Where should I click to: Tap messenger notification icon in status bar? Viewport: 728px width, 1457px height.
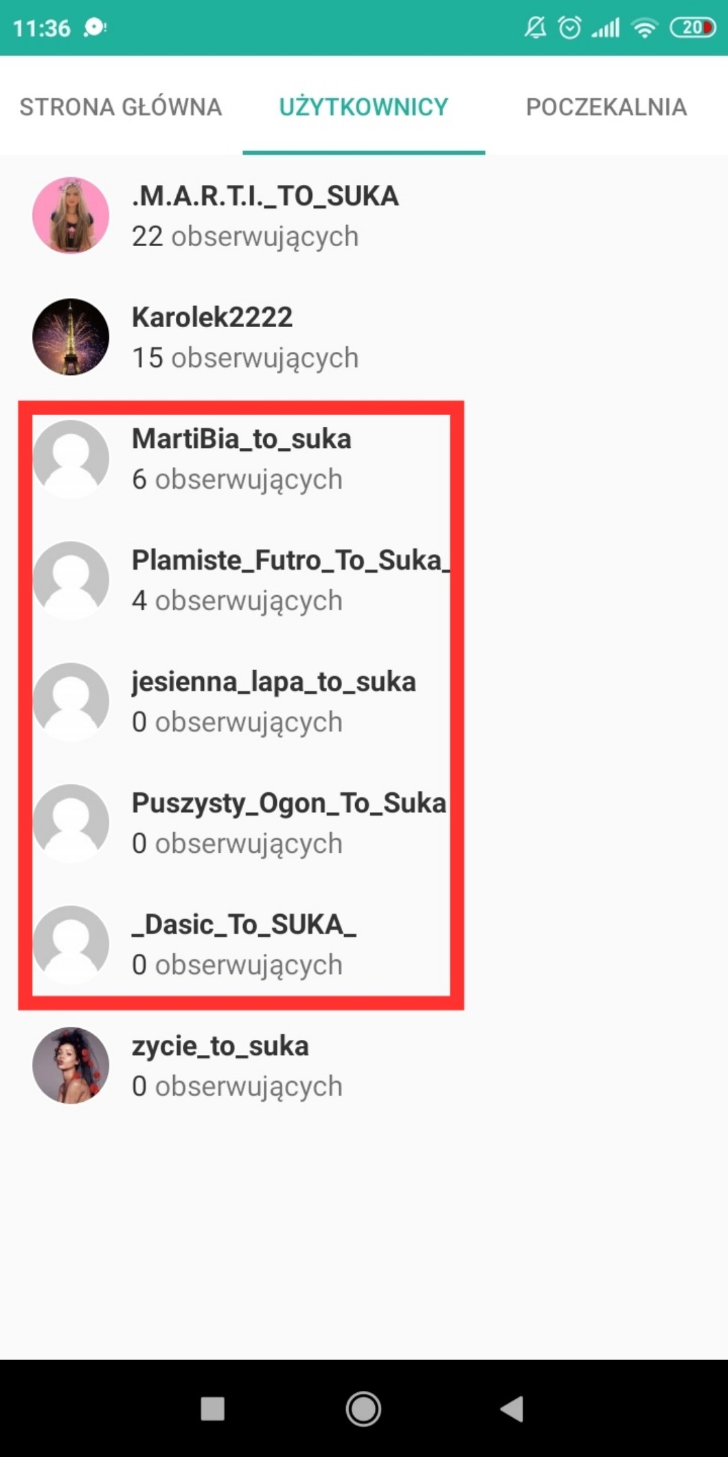pyautogui.click(x=95, y=27)
